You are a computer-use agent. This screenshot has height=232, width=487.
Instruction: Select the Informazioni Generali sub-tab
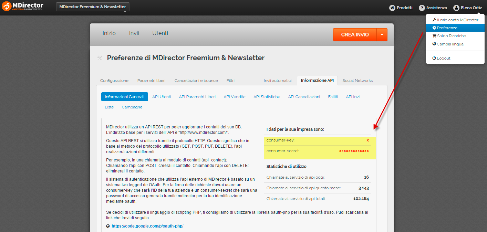(125, 97)
